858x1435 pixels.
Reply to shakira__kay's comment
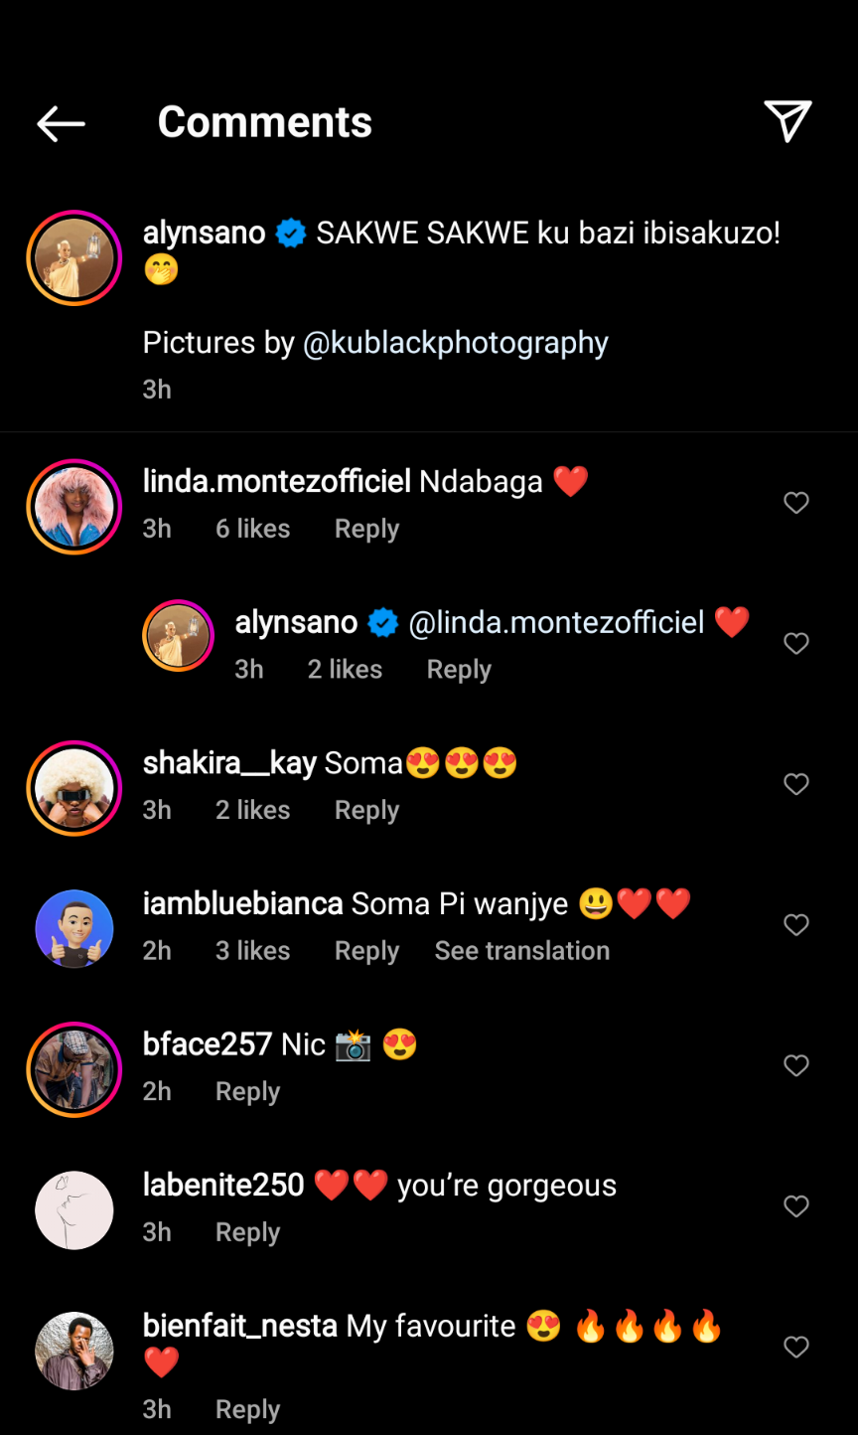tap(366, 810)
